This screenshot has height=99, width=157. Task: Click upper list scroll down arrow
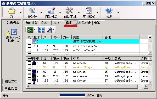(x=150, y=52)
